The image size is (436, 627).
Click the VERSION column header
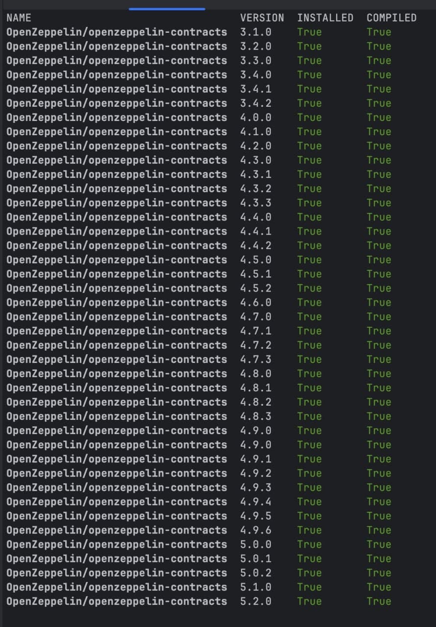(262, 18)
